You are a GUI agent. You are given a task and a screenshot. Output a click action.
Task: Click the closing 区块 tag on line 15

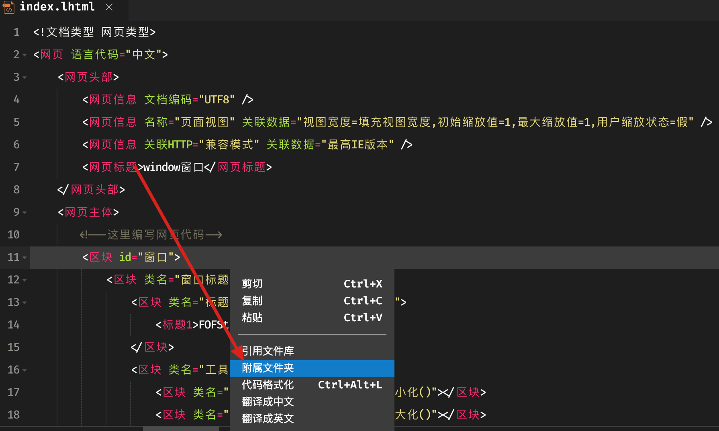pyautogui.click(x=153, y=347)
